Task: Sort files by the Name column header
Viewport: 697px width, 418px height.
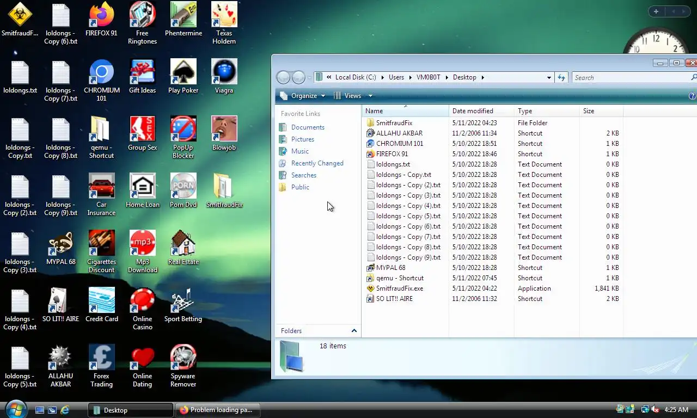Action: (405, 111)
